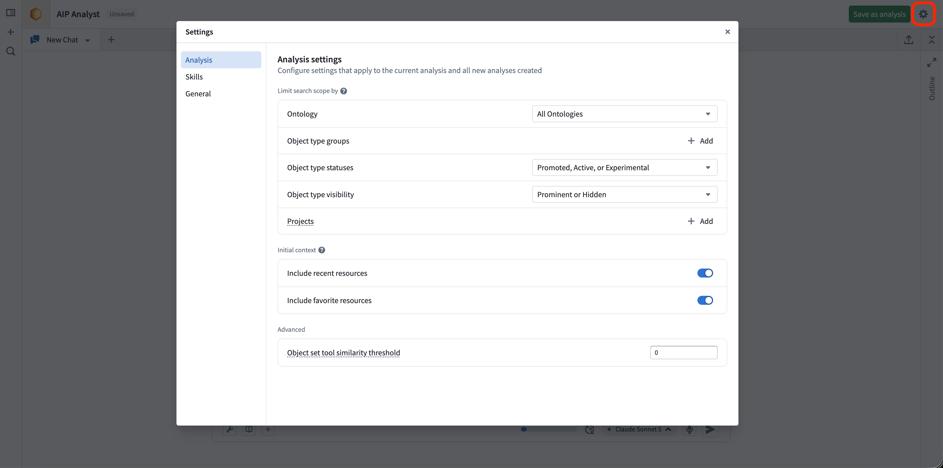Click the book icon in chat bar
The height and width of the screenshot is (468, 943).
coord(249,429)
